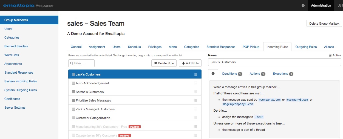Open Blocked Senders in the sidebar

[16, 46]
